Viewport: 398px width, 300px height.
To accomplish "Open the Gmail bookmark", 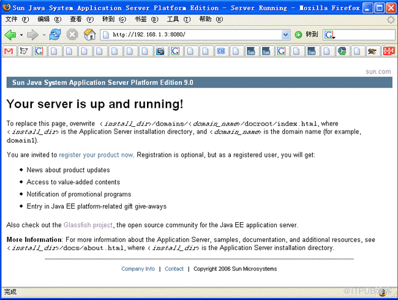I will pyautogui.click(x=9, y=51).
